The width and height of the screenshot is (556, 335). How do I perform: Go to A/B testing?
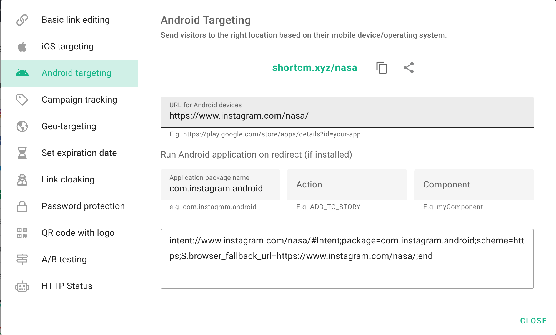point(69,260)
